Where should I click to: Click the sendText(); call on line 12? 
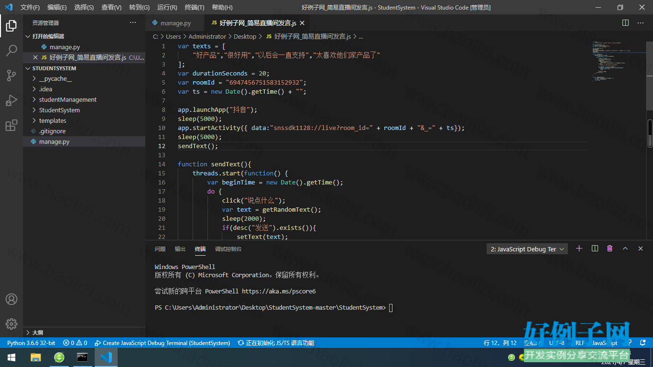pos(198,146)
